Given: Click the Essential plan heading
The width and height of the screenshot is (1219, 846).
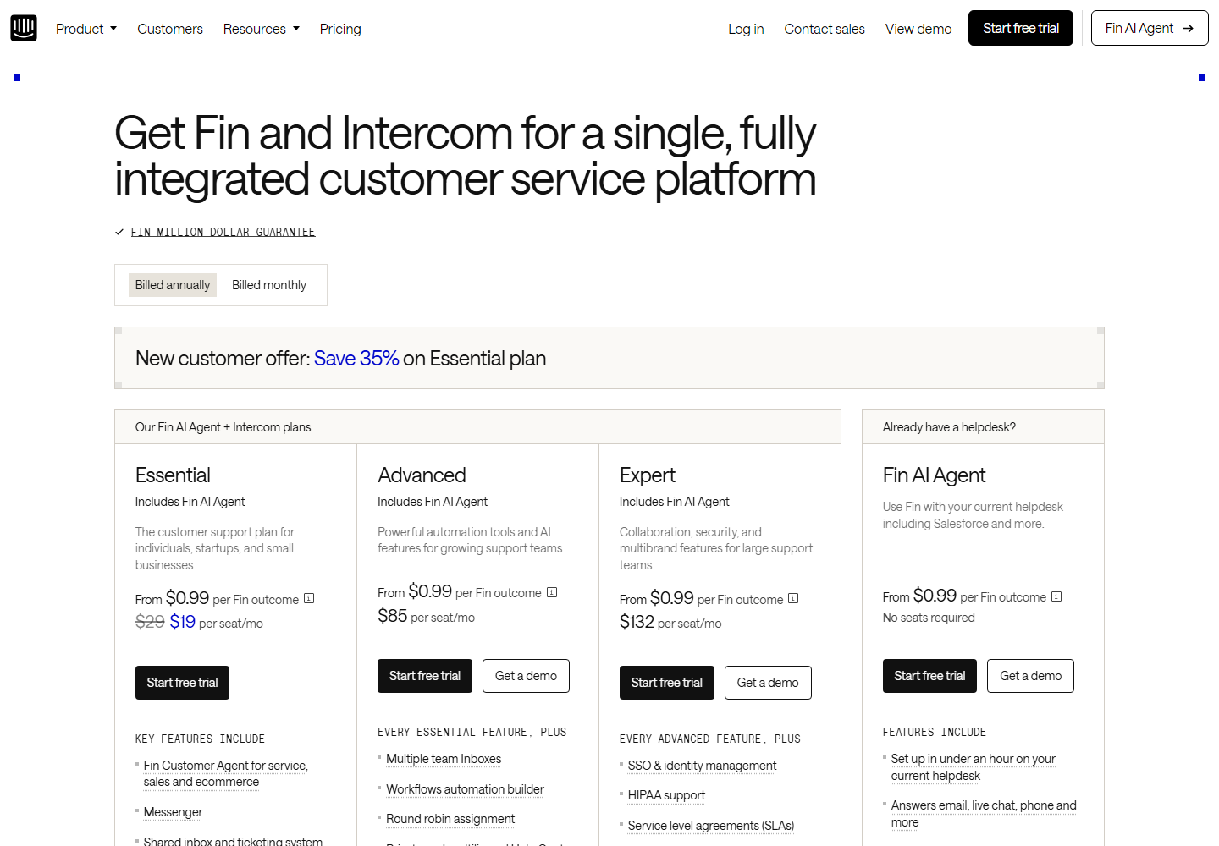Looking at the screenshot, I should click(x=173, y=475).
